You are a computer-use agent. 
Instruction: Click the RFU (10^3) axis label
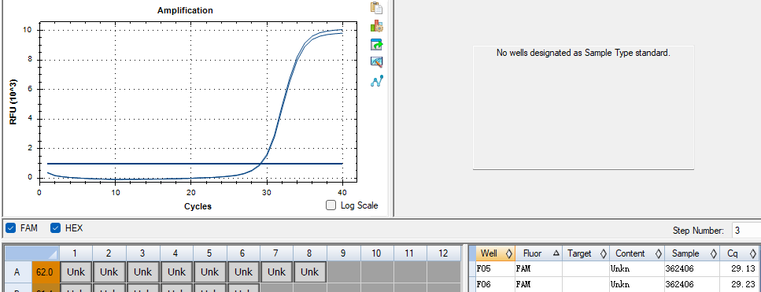click(x=13, y=102)
